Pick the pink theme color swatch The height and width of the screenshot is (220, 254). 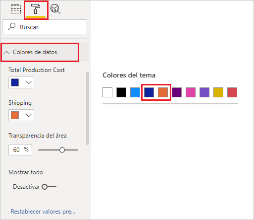pos(191,92)
